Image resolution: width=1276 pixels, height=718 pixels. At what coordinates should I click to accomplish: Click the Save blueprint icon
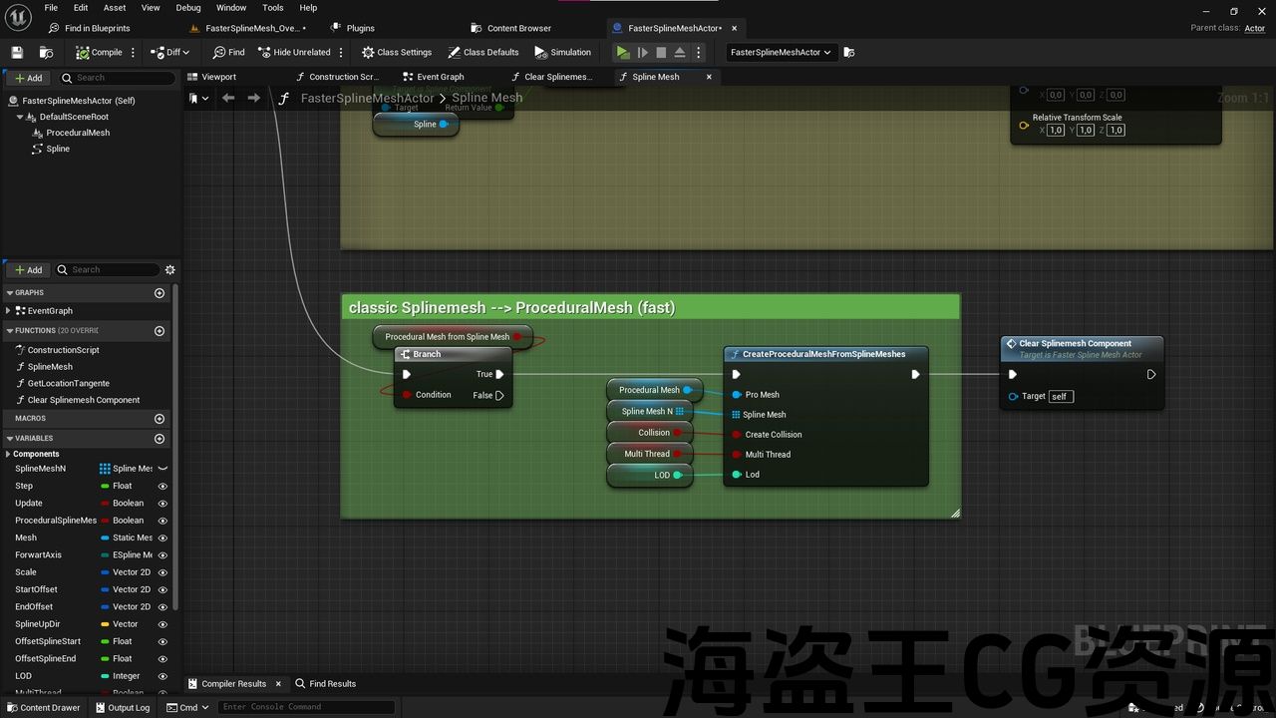coord(16,52)
